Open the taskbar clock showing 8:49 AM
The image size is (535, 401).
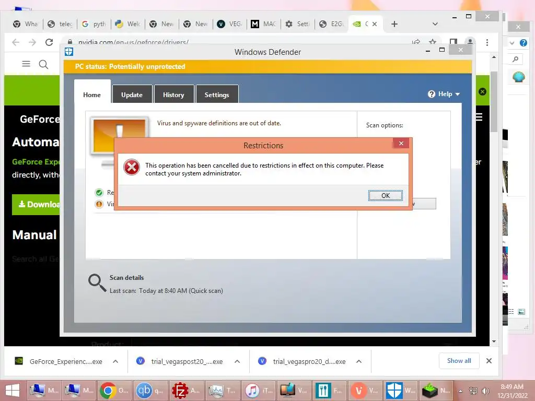coord(512,391)
